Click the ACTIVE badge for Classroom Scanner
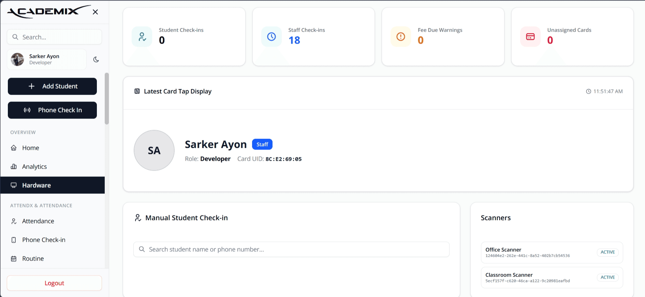 (608, 277)
